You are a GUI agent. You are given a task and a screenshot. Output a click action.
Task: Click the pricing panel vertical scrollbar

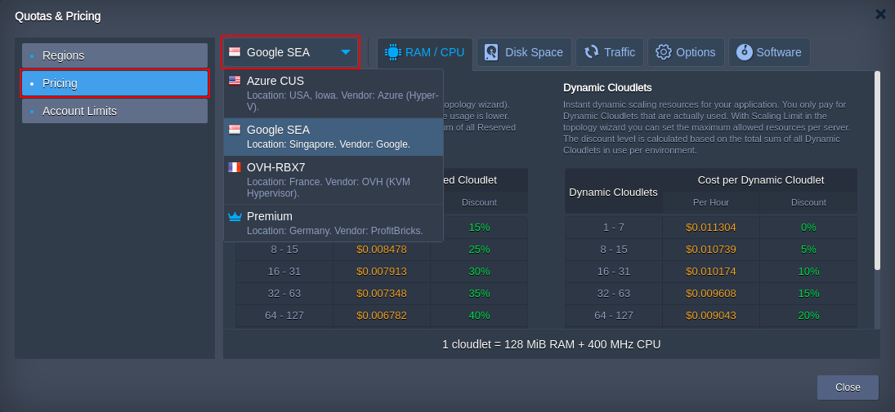pos(877,171)
